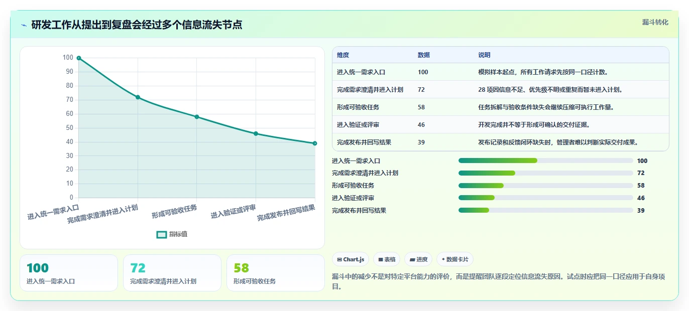This screenshot has height=311, width=689.
Task: Click the 数据卡片 chip
Action: [x=455, y=259]
